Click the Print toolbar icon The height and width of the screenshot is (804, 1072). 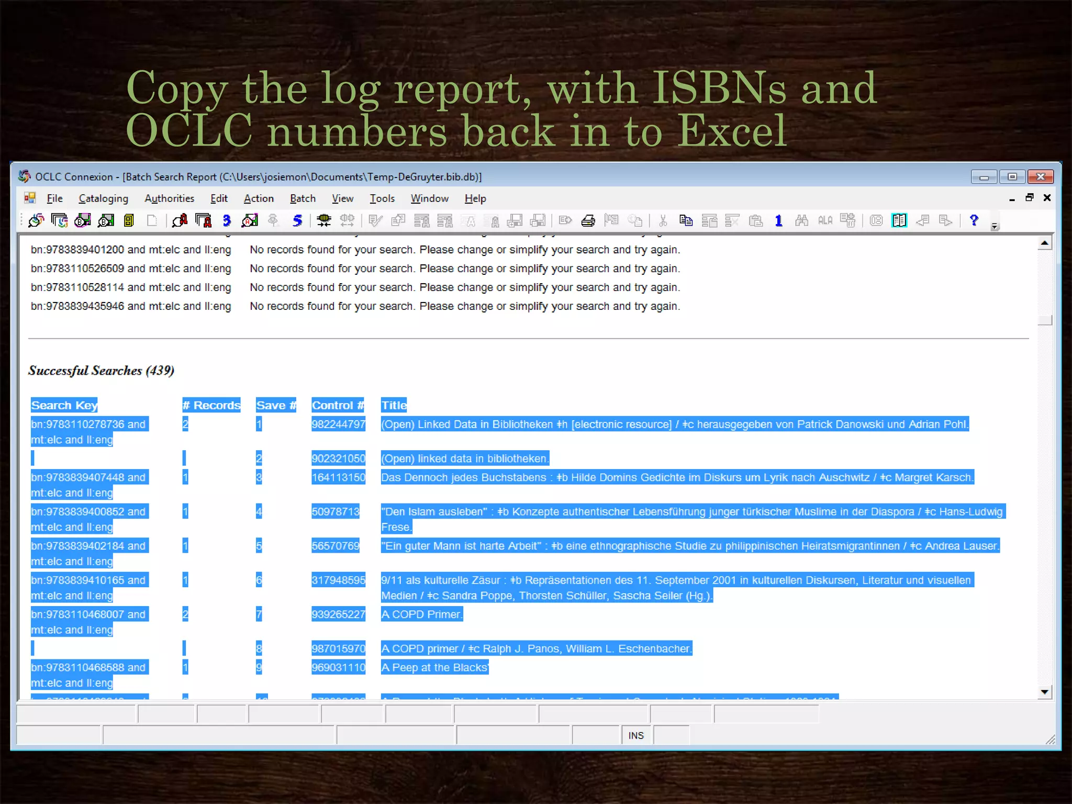click(588, 220)
